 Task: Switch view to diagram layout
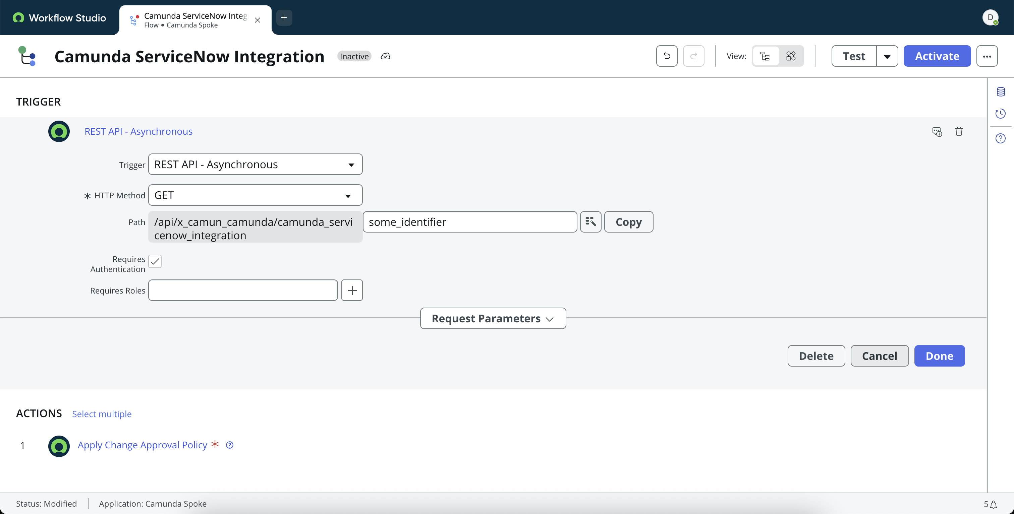[x=791, y=56]
